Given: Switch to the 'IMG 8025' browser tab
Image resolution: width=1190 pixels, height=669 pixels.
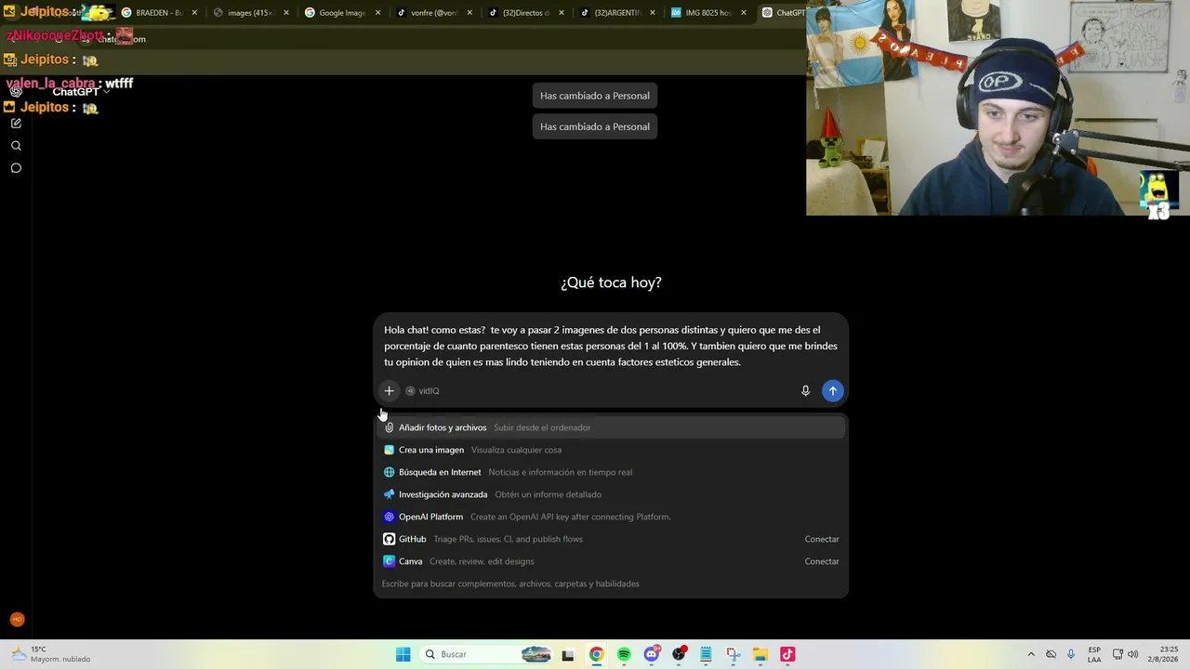Looking at the screenshot, I should [710, 13].
